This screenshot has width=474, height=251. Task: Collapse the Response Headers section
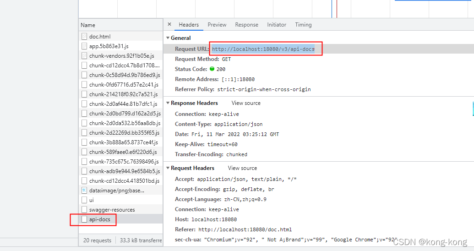pyautogui.click(x=168, y=103)
